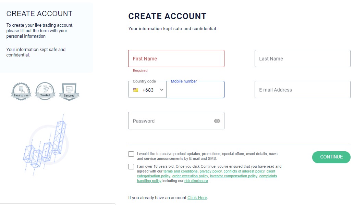Click the Trusted badge icon

(45, 91)
